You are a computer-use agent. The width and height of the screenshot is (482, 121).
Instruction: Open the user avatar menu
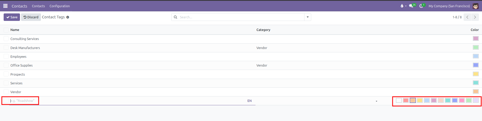[x=476, y=6]
